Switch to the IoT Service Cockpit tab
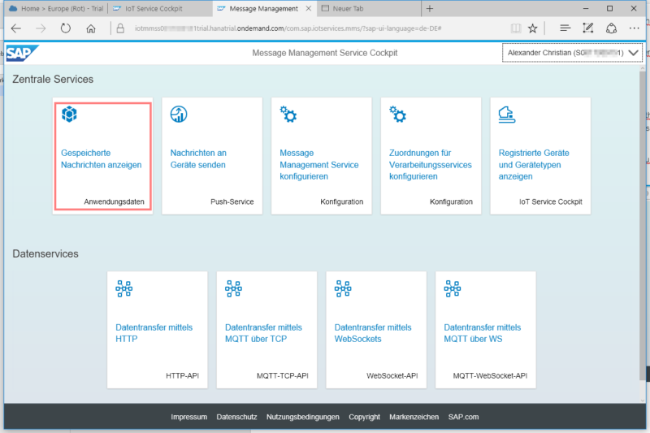The height and width of the screenshot is (433, 650). coord(160,9)
